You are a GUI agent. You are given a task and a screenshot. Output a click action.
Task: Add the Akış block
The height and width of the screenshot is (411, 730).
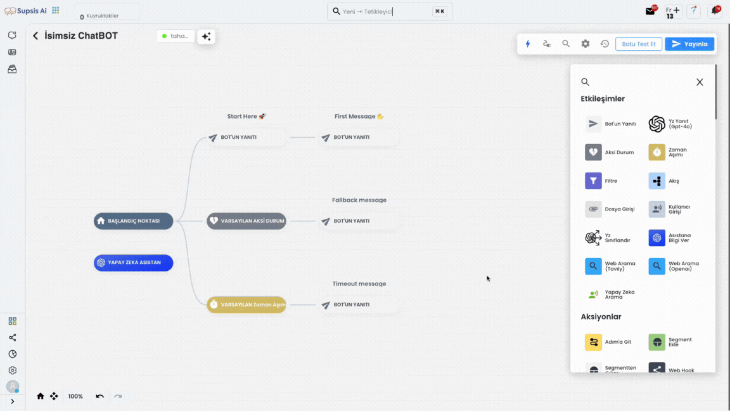coord(664,181)
